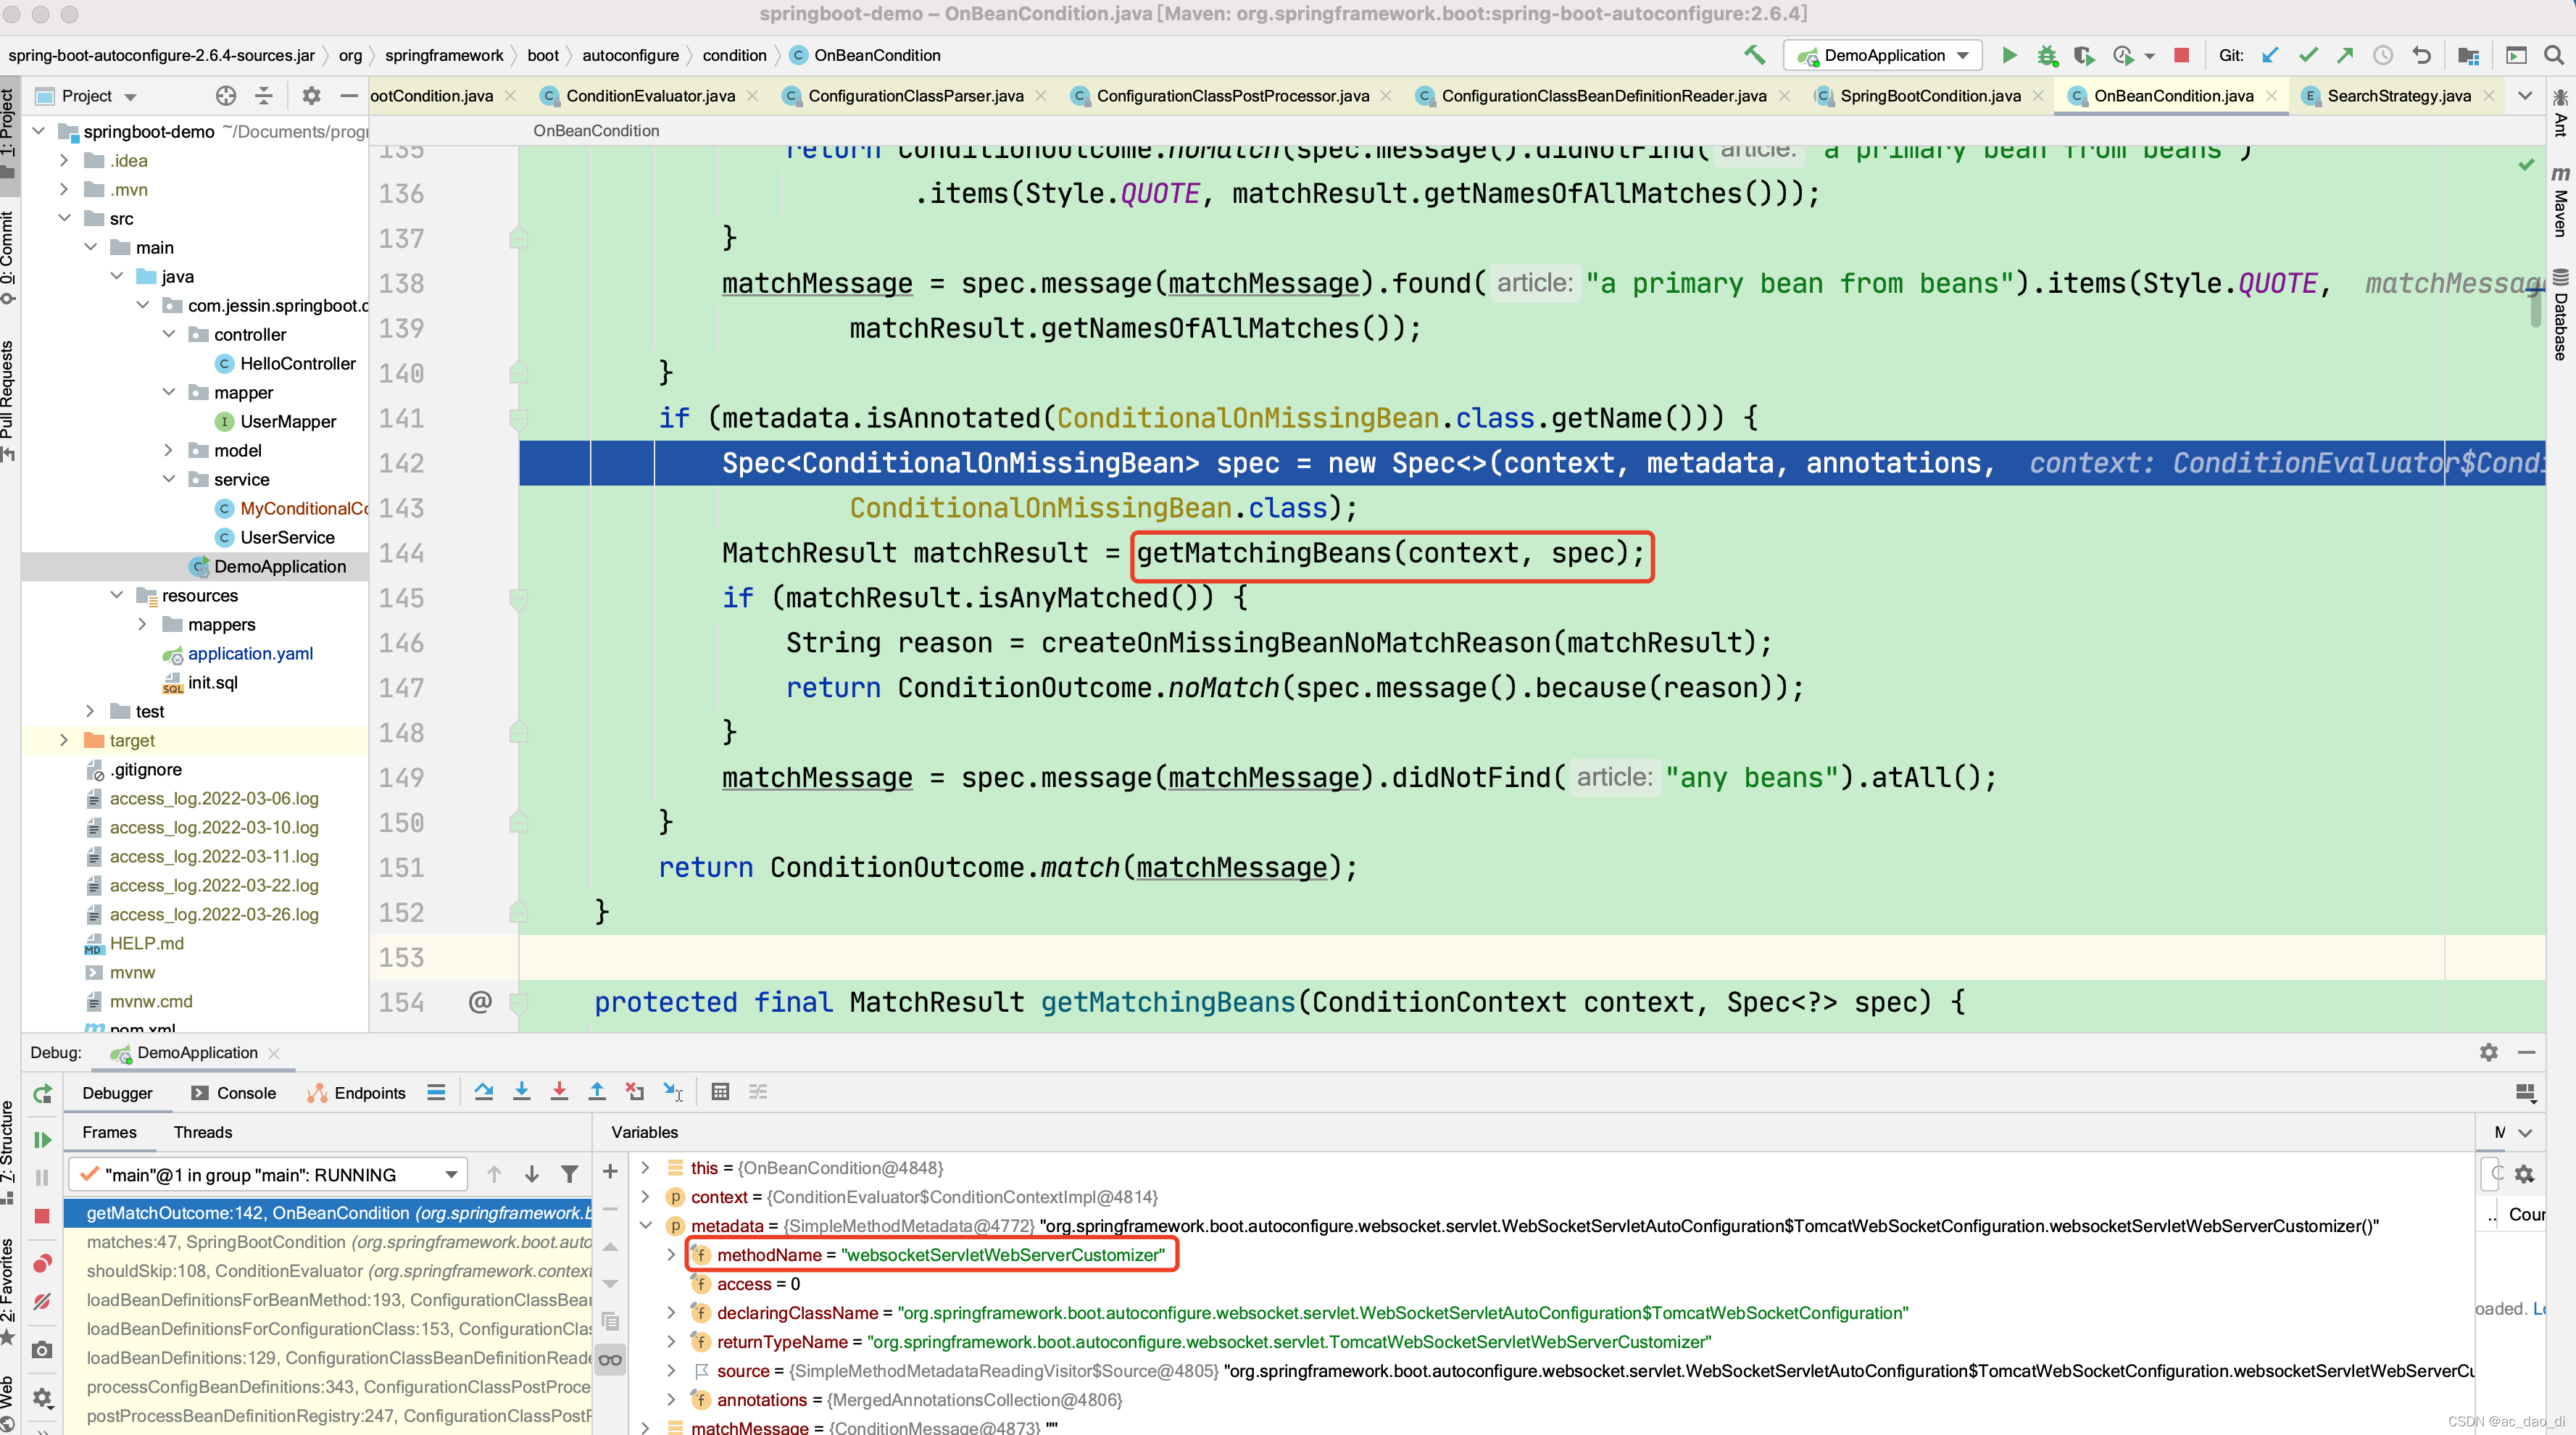Click the Run with Coverage icon
This screenshot has height=1435, width=2576.
click(x=2084, y=55)
